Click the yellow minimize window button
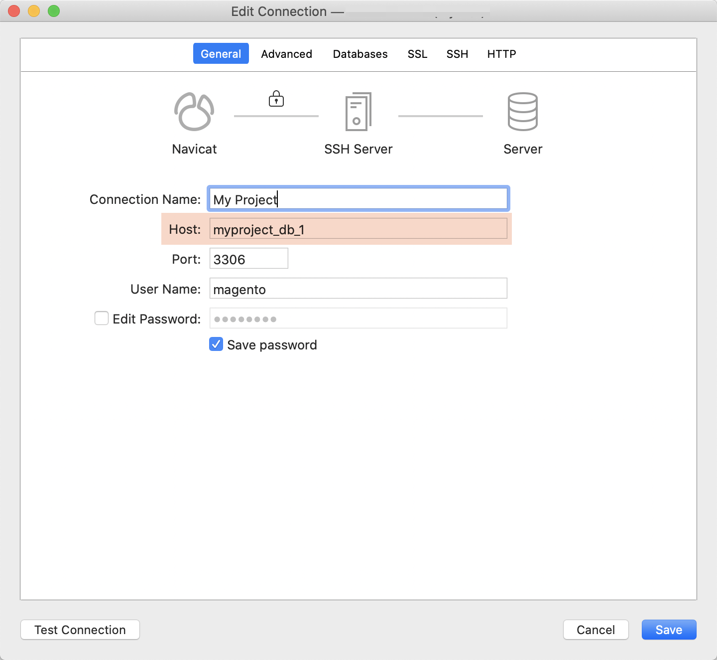717x660 pixels. point(34,11)
